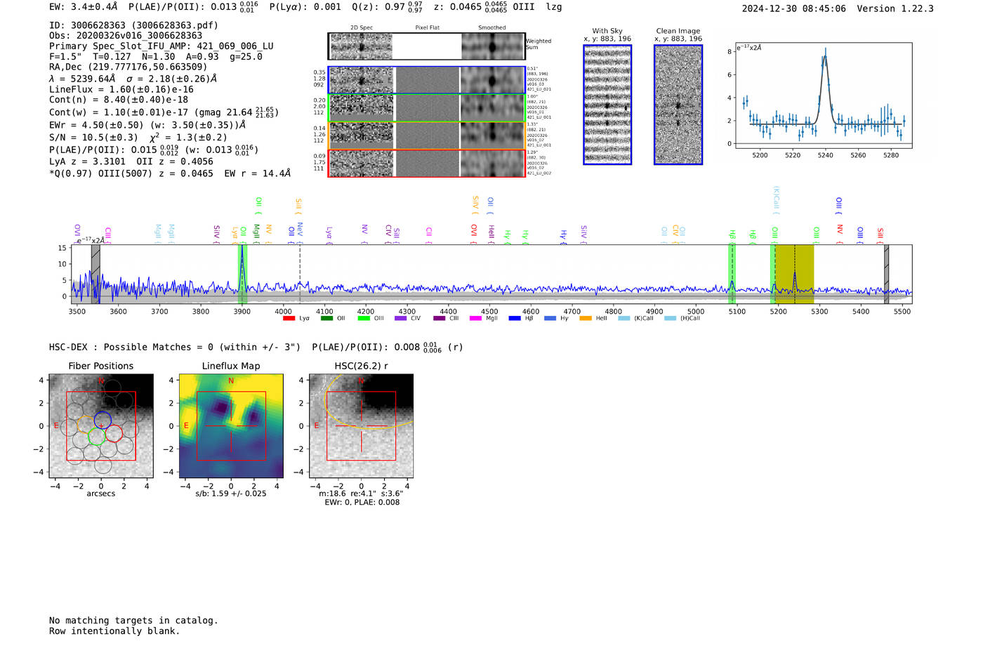Screen dimensions: 983x669
Task: Click the Lyα red legend swatch
Action: point(289,319)
